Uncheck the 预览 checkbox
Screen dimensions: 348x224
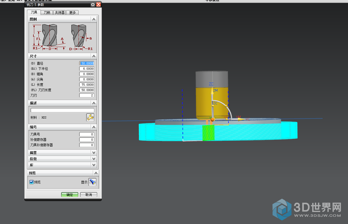pyautogui.click(x=32, y=182)
